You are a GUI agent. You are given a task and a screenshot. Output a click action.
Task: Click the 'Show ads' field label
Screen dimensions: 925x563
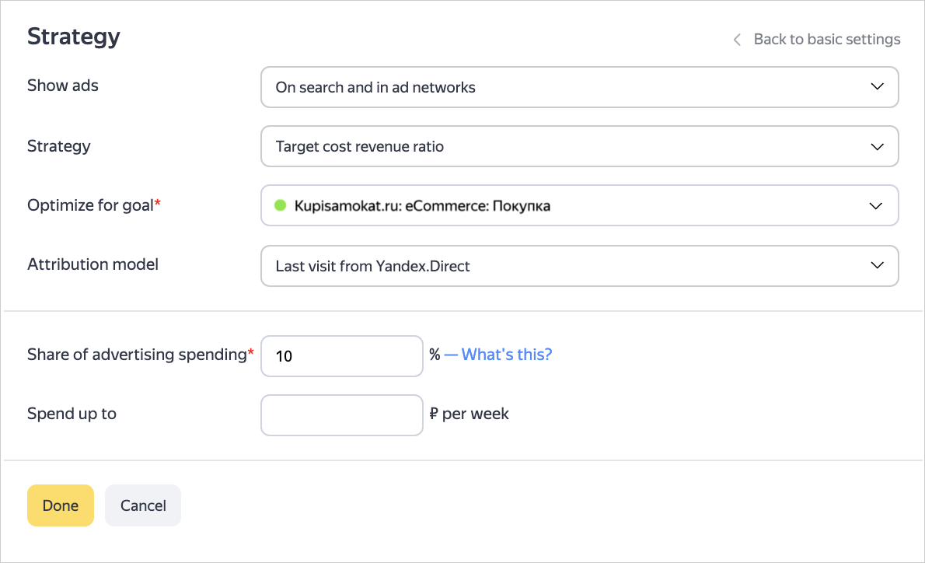(x=63, y=86)
